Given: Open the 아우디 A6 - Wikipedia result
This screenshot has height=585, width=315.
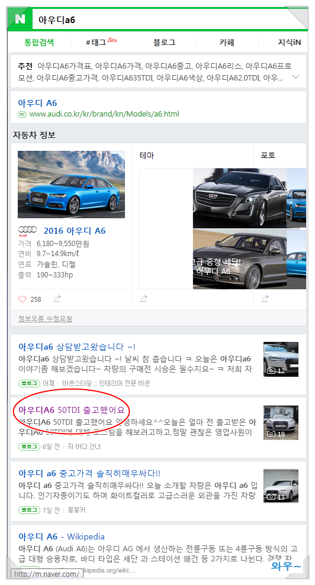Looking at the screenshot, I should [61, 536].
